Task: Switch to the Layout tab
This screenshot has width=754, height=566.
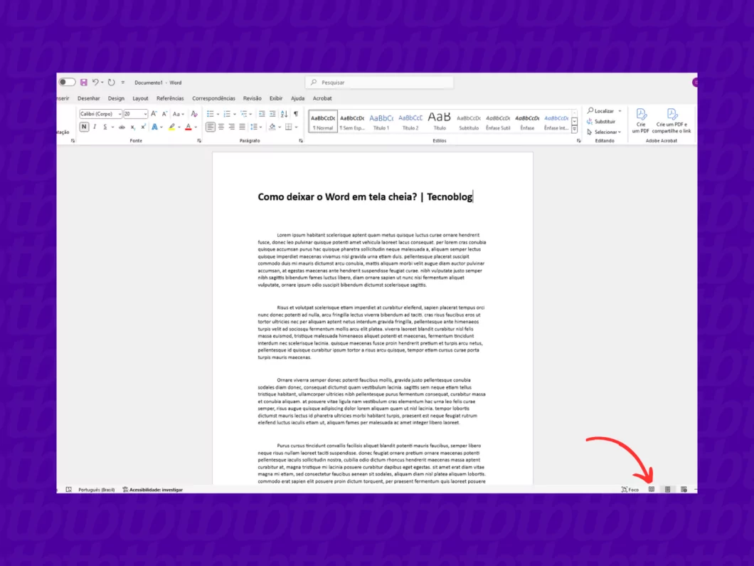Action: 140,98
